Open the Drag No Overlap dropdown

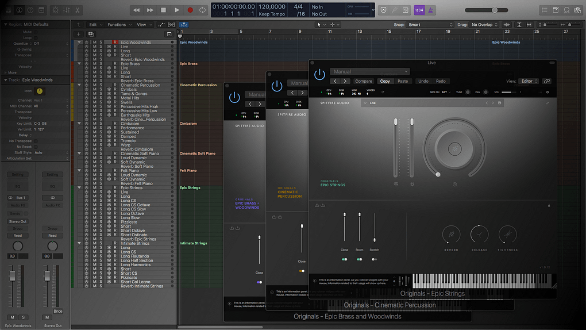pos(484,25)
